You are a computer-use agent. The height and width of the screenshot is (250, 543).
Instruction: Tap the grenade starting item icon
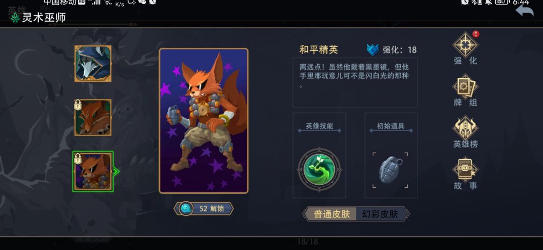click(391, 170)
